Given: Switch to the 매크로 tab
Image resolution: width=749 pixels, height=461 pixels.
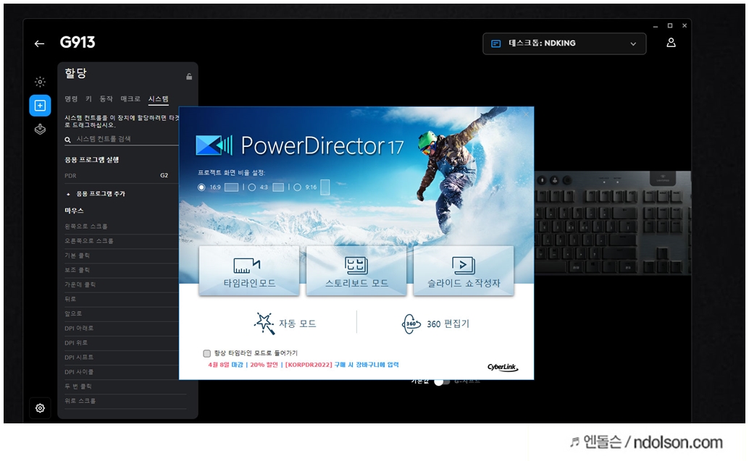Looking at the screenshot, I should coord(130,98).
